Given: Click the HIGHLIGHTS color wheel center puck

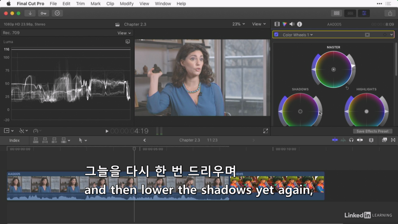Looking at the screenshot, I should [x=366, y=111].
